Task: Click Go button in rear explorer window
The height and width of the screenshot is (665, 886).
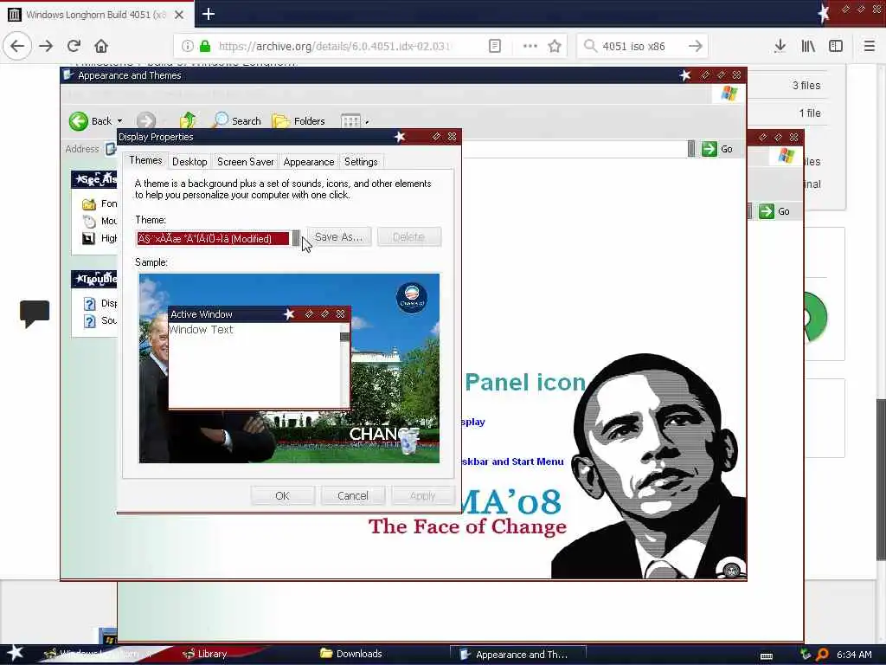Action: coord(774,211)
